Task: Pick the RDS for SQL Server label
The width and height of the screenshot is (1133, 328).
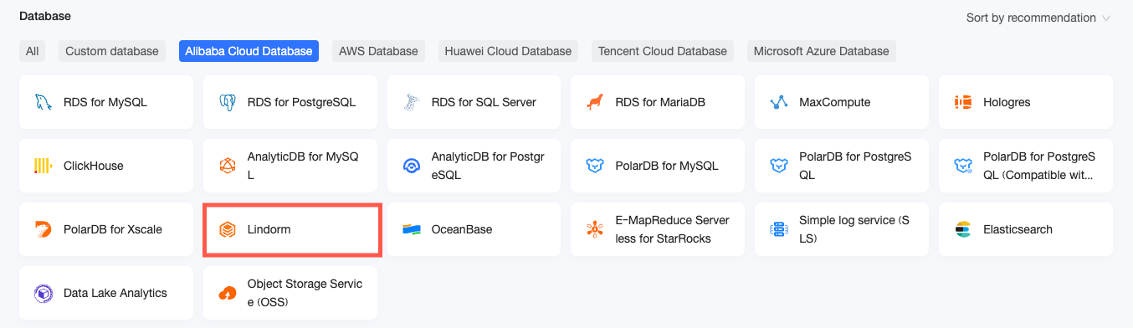Action: 484,102
